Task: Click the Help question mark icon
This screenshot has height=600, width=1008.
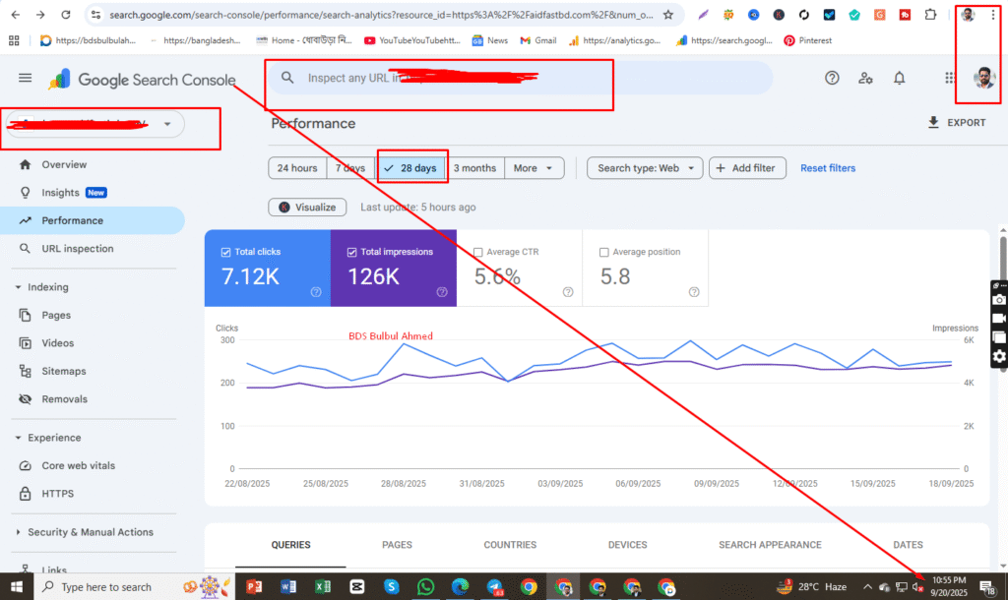Action: click(832, 79)
